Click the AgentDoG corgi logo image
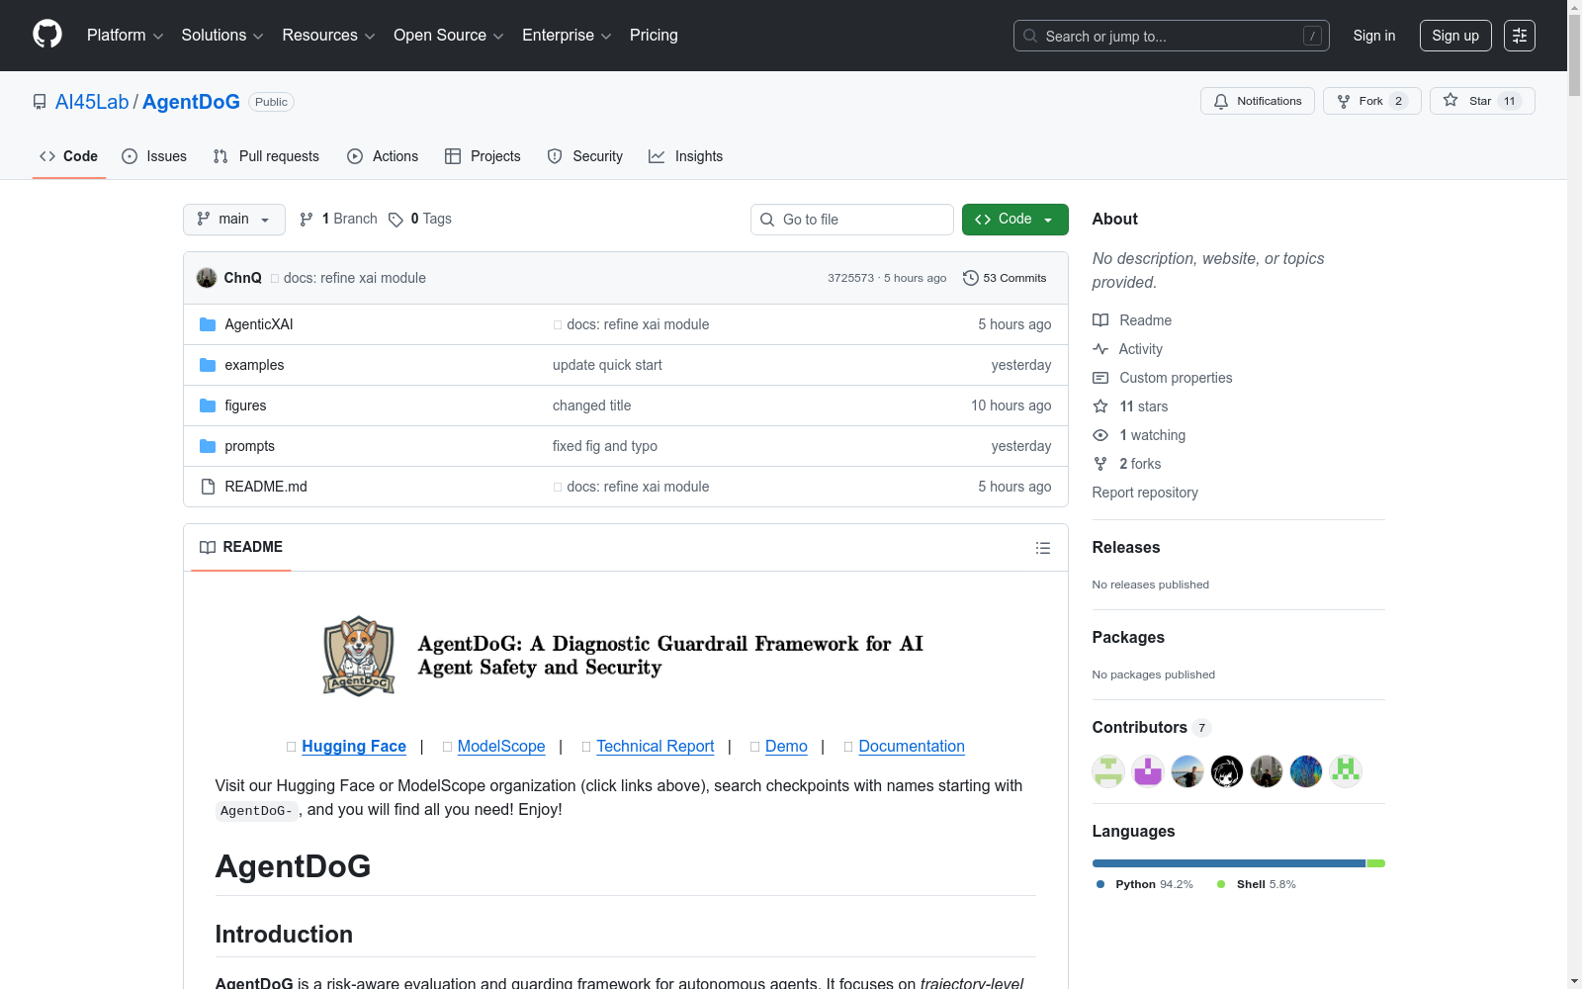 click(359, 656)
